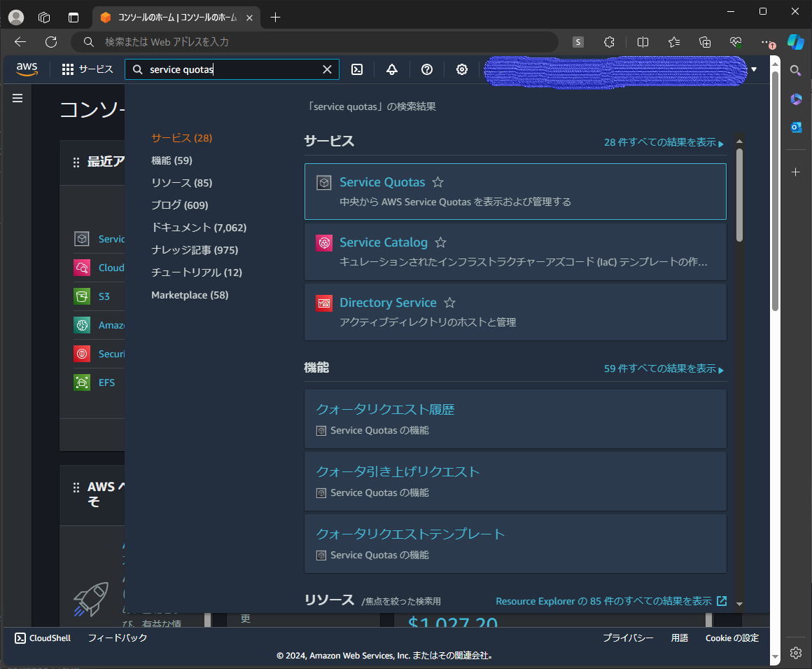Click the AWS logo to return home
Viewport: 812px width, 669px height.
point(27,69)
